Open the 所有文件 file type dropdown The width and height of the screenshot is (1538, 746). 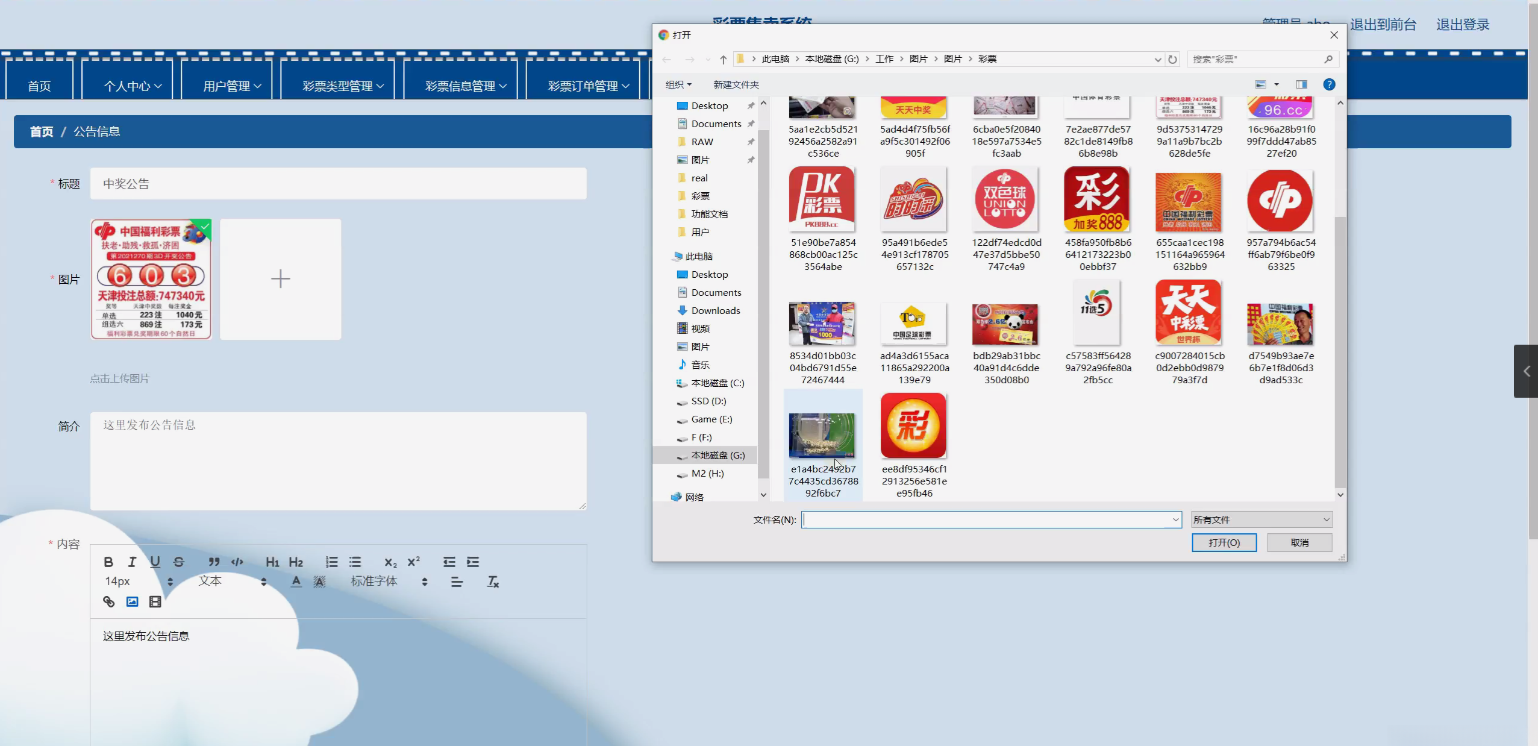[x=1261, y=519]
